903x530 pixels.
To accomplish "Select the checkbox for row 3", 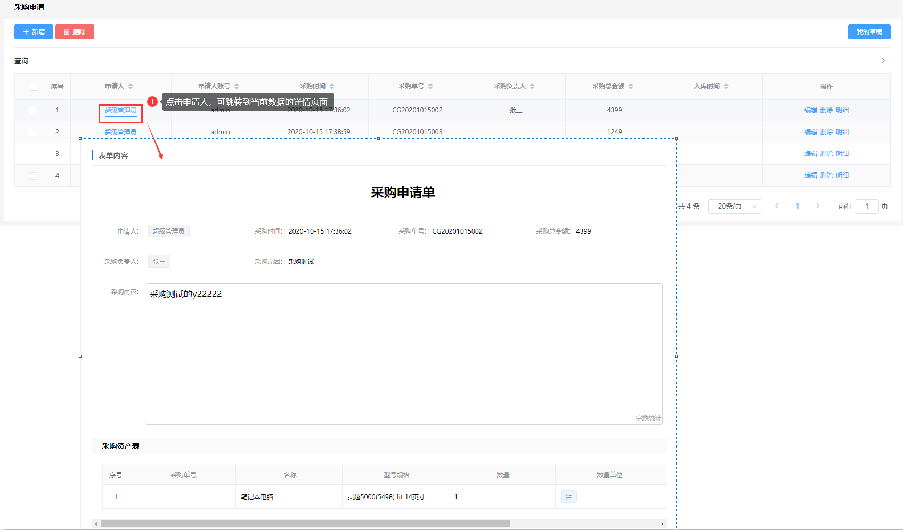I will [32, 154].
